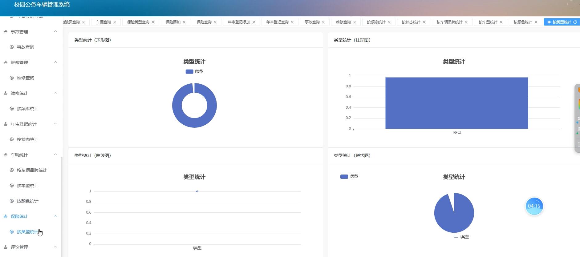Click the icon beside 事故查询
The image size is (580, 257).
pos(12,47)
